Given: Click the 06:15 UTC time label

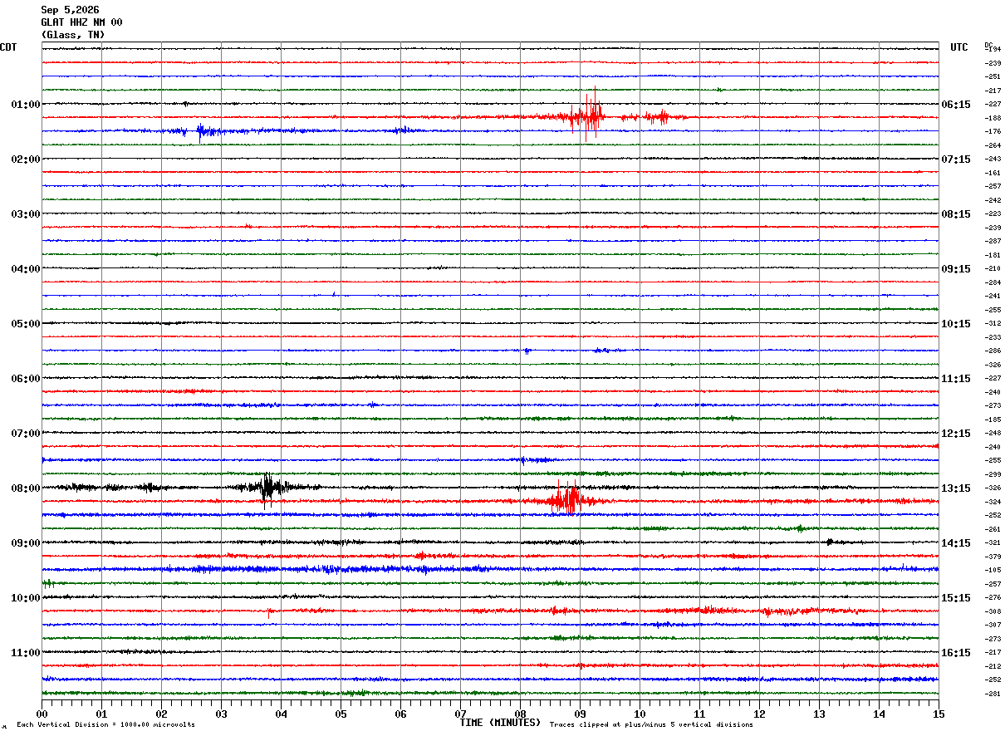Looking at the screenshot, I should [956, 104].
